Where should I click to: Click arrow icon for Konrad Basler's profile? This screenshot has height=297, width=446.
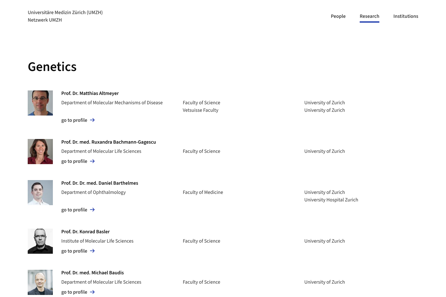tap(92, 251)
